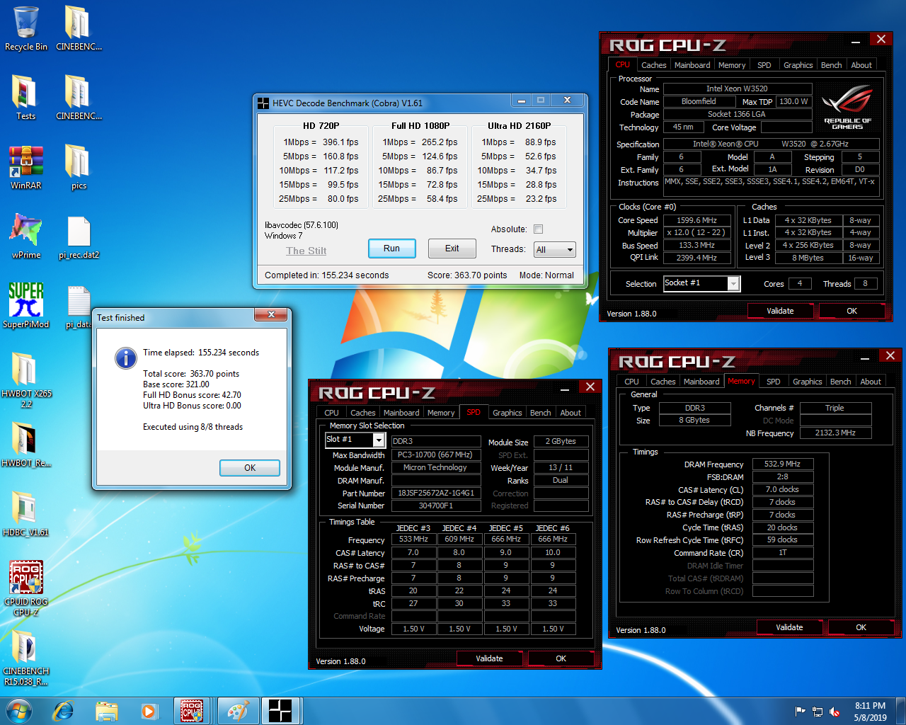Launch SuperPiMod from the desktop
This screenshot has height=725, width=906.
click(x=25, y=306)
